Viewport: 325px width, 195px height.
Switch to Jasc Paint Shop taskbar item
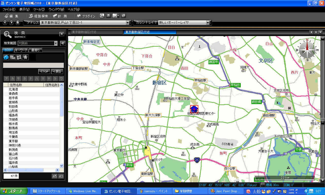click(226, 191)
